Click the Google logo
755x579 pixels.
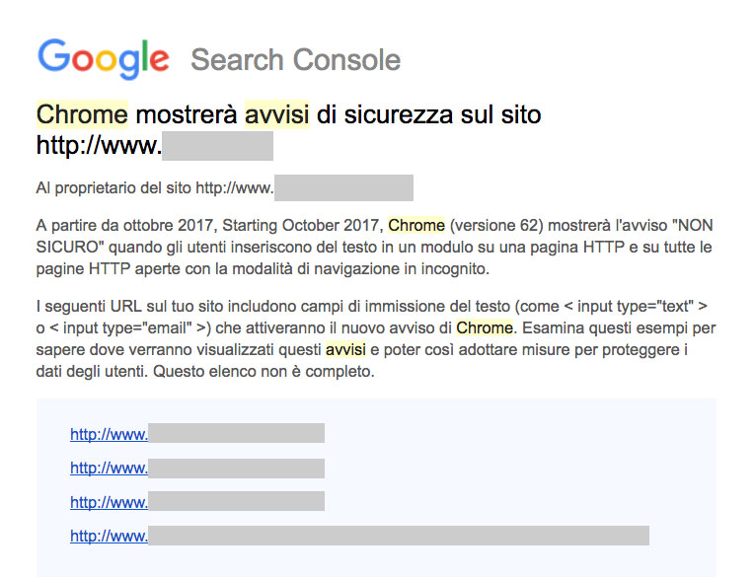tap(104, 59)
